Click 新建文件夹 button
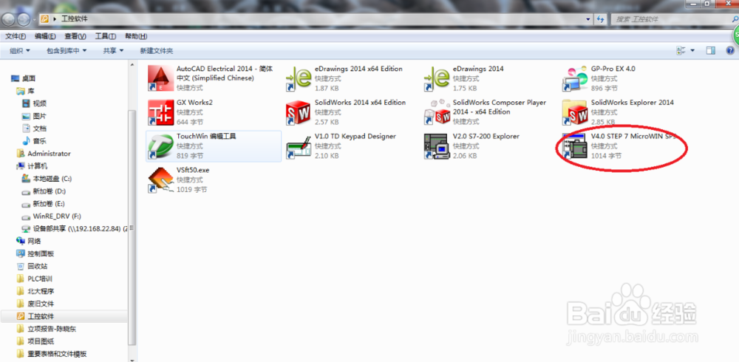The width and height of the screenshot is (739, 362). click(157, 50)
